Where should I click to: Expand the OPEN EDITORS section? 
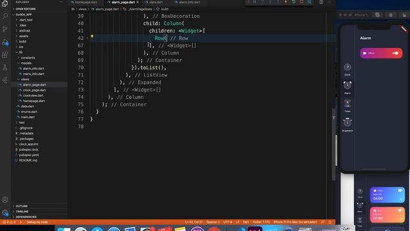(26, 9)
